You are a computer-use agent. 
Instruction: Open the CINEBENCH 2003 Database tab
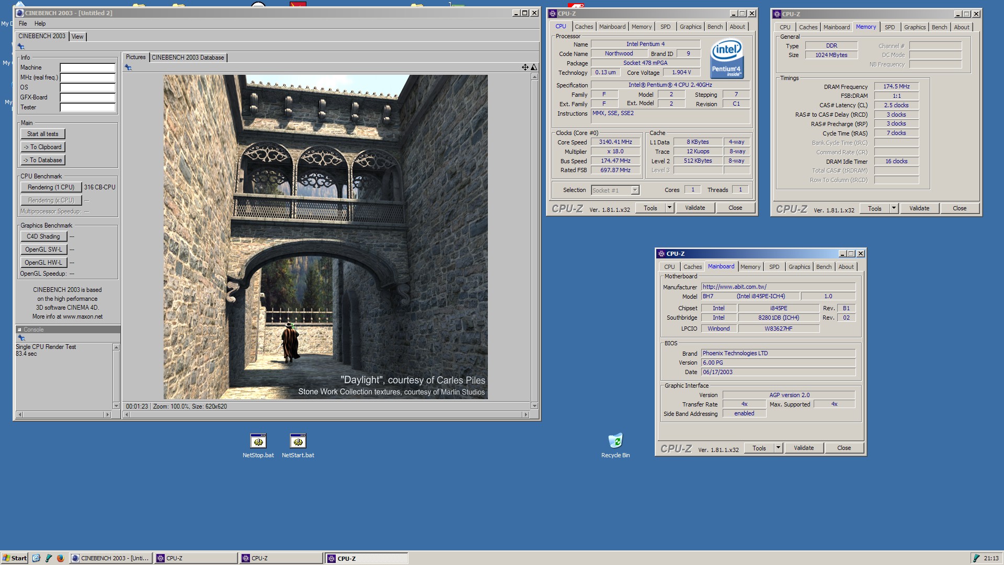(188, 58)
